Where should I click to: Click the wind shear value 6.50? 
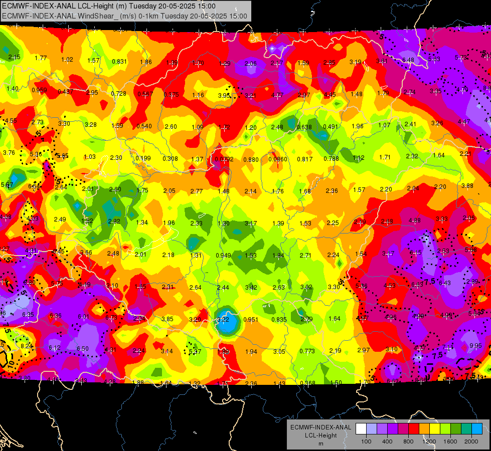pos(83,348)
